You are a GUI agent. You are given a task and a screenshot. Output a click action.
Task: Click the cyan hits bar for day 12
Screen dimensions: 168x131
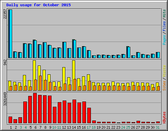click(65, 50)
